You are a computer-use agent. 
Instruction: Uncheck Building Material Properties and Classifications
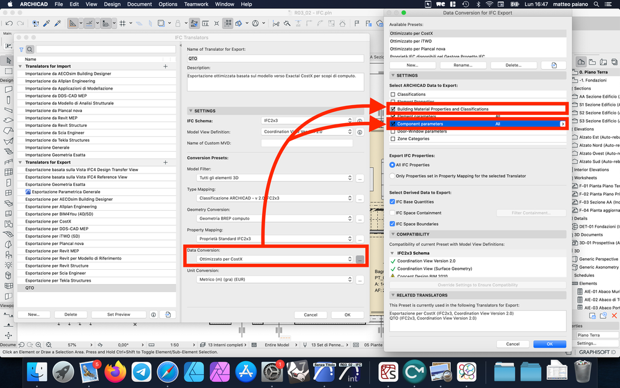pos(393,109)
